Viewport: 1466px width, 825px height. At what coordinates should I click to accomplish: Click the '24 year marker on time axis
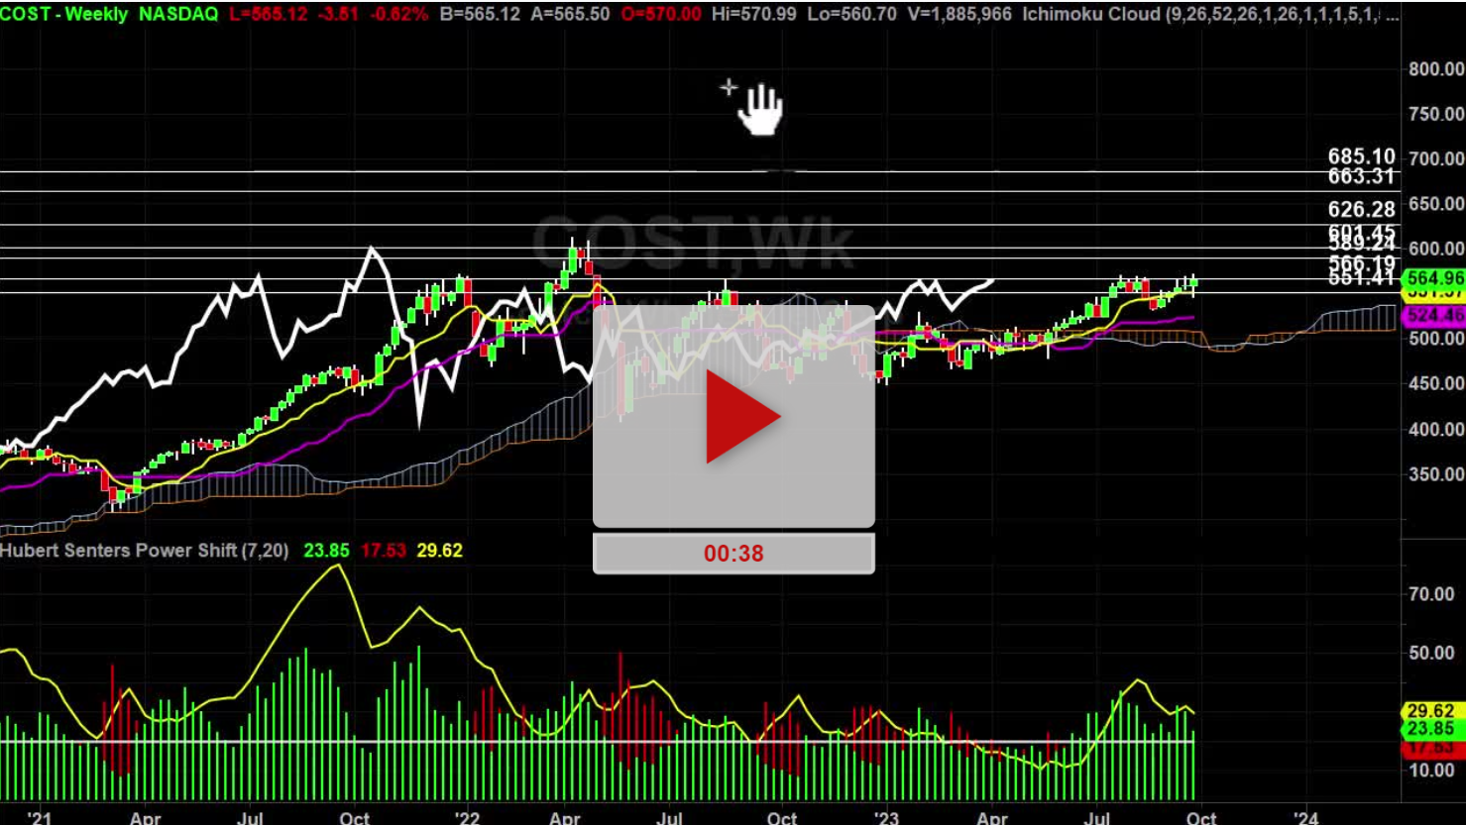pos(1306,817)
